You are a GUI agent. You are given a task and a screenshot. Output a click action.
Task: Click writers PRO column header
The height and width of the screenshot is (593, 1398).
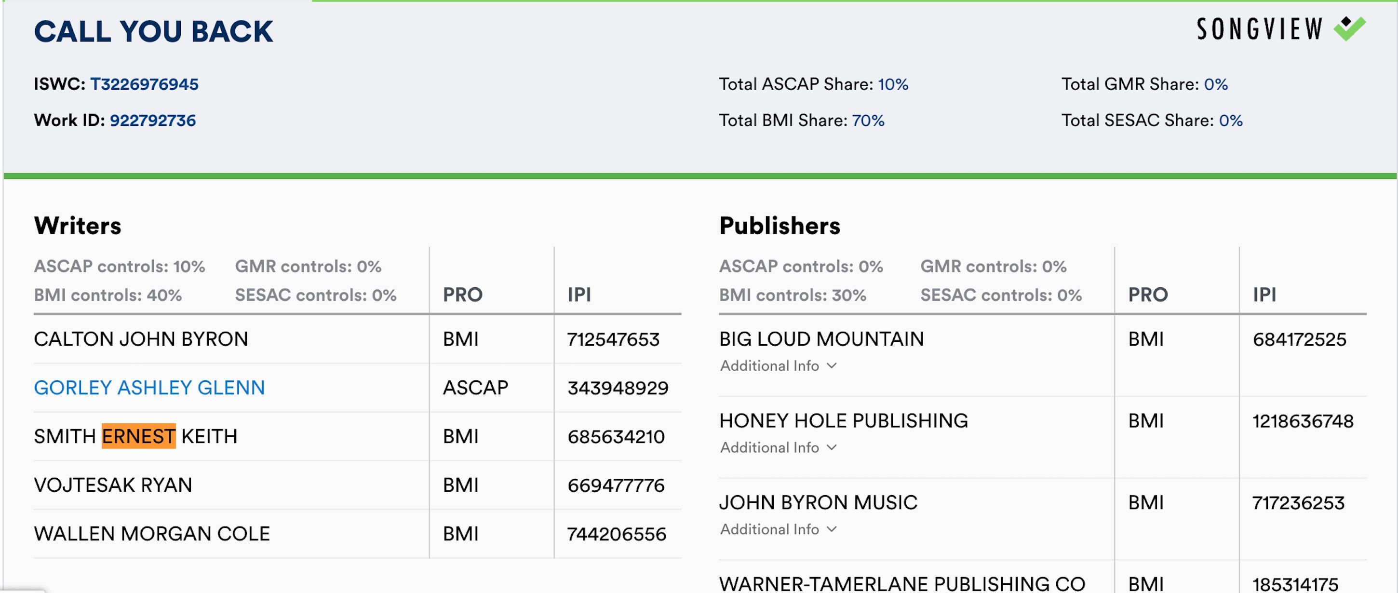462,295
